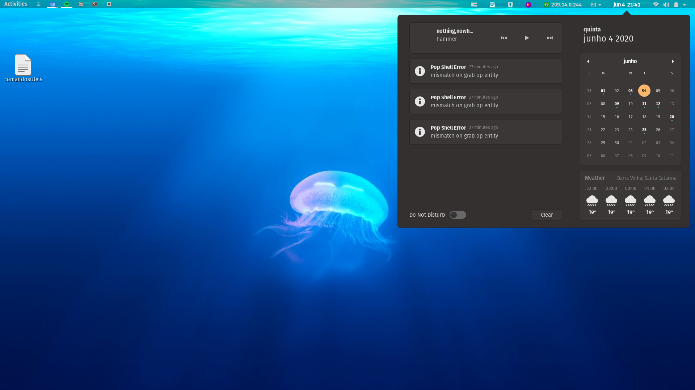Click the 00:00 rain forecast icon
The width and height of the screenshot is (695, 390).
(631, 201)
